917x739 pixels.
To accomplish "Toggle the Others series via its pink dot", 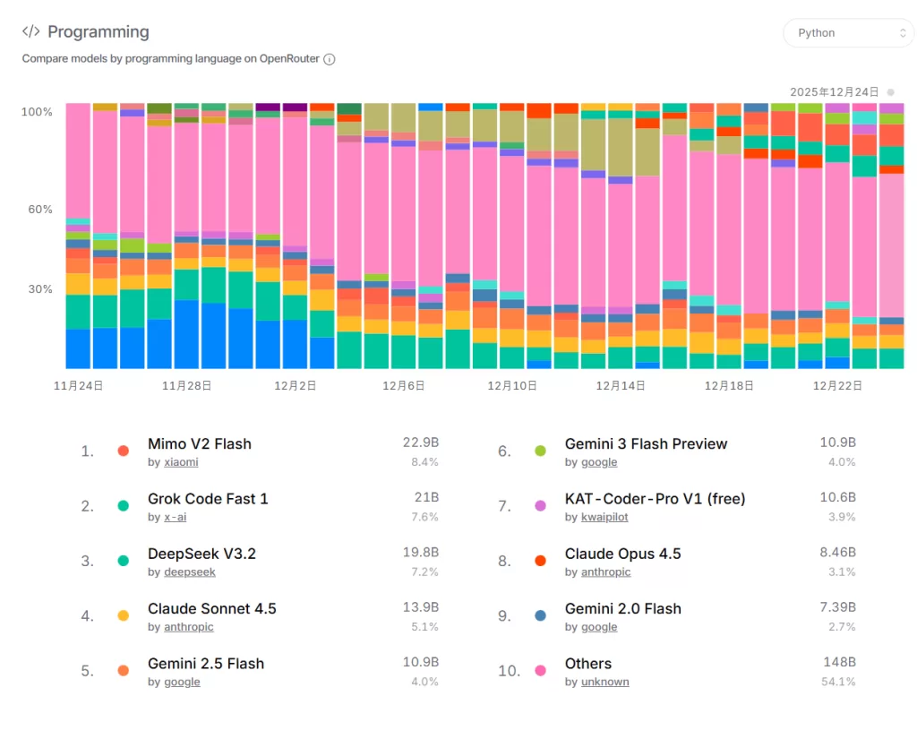I will coord(541,671).
